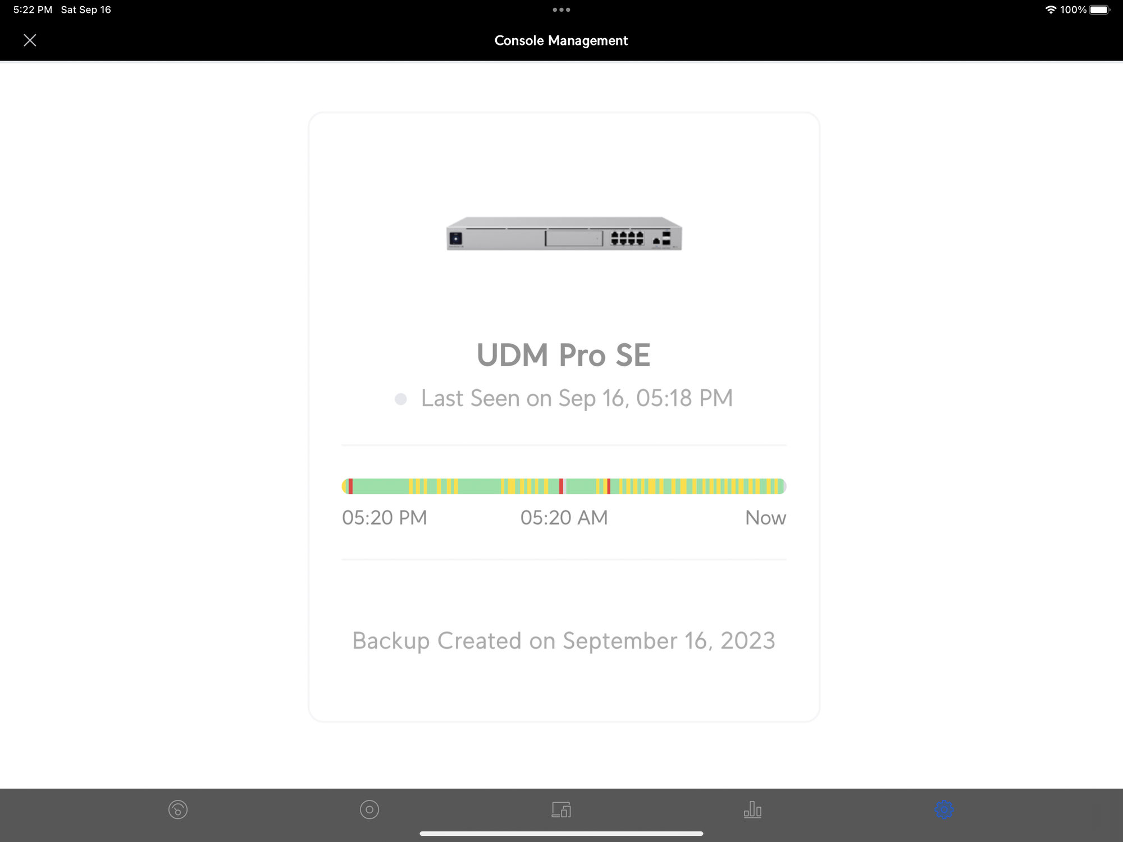
Task: Tap the UDM Pro SE device image
Action: pyautogui.click(x=564, y=234)
